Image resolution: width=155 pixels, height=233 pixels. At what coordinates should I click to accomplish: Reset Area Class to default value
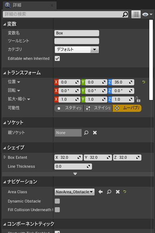point(125,192)
